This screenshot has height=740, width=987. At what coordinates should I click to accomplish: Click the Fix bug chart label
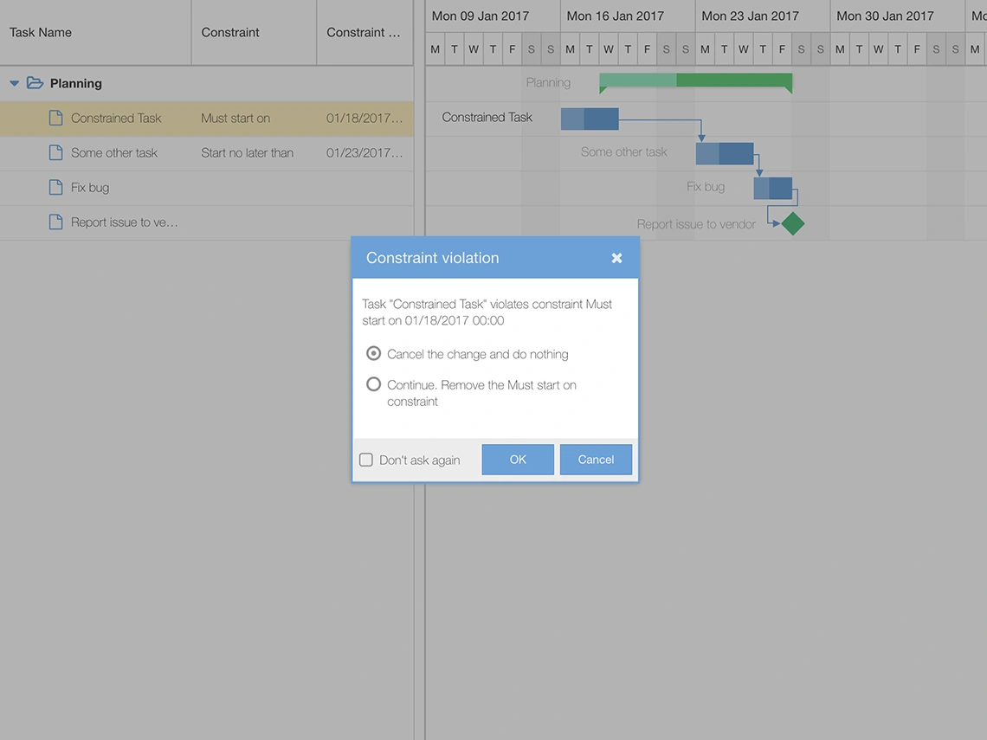(706, 186)
